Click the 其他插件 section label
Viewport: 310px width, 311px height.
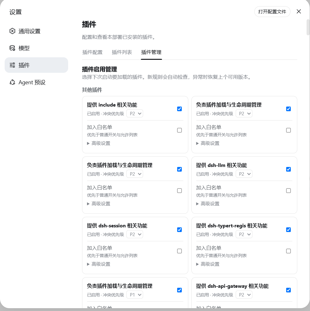click(92, 90)
